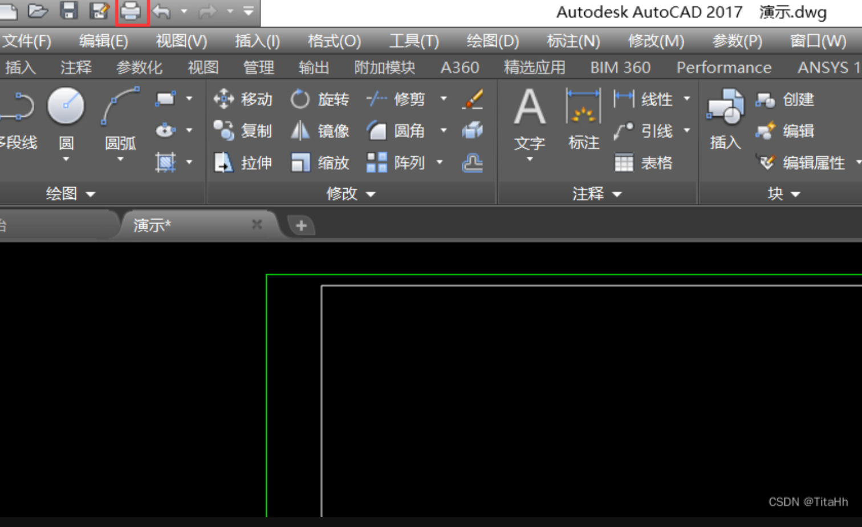The width and height of the screenshot is (862, 527).
Task: Choose the 缩放 (Scale) tool
Action: pyautogui.click(x=319, y=163)
